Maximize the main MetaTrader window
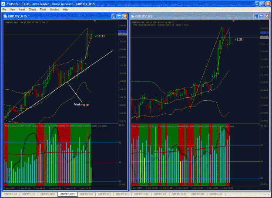The height and width of the screenshot is (198, 272). pyautogui.click(x=262, y=4)
